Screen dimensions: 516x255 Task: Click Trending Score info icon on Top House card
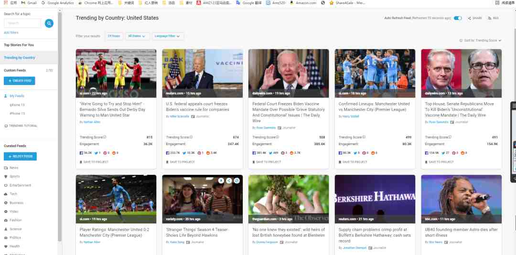coord(450,137)
